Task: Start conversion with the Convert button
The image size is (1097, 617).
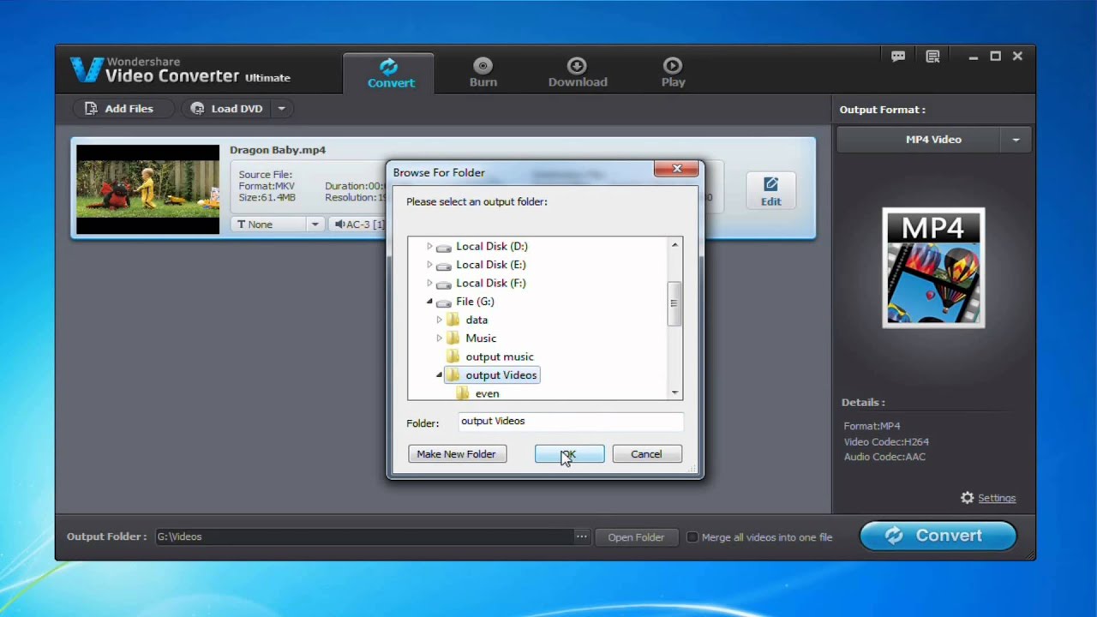Action: (x=938, y=536)
